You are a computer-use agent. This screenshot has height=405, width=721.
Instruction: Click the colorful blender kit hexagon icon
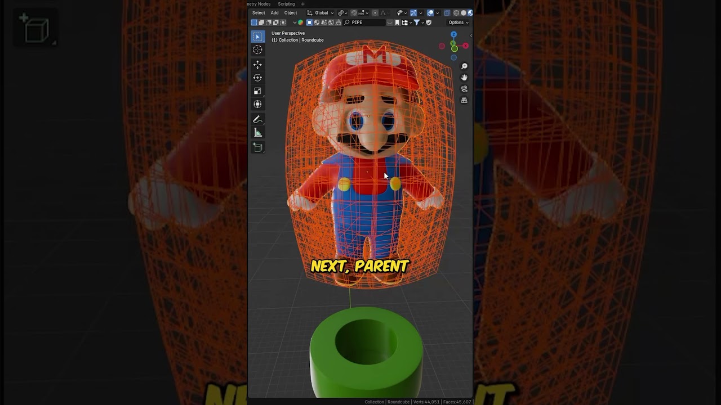click(x=300, y=22)
